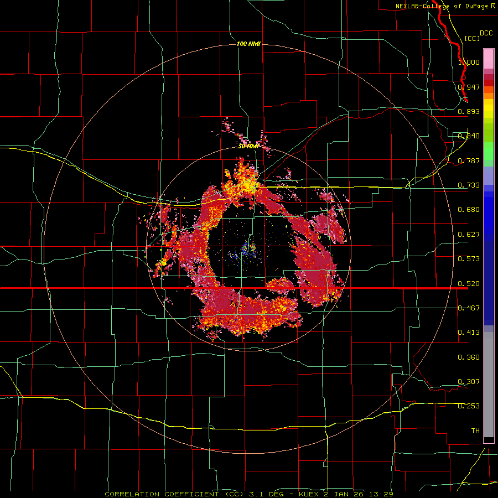
Task: Select the 0.520 scale value
Action: pyautogui.click(x=469, y=284)
